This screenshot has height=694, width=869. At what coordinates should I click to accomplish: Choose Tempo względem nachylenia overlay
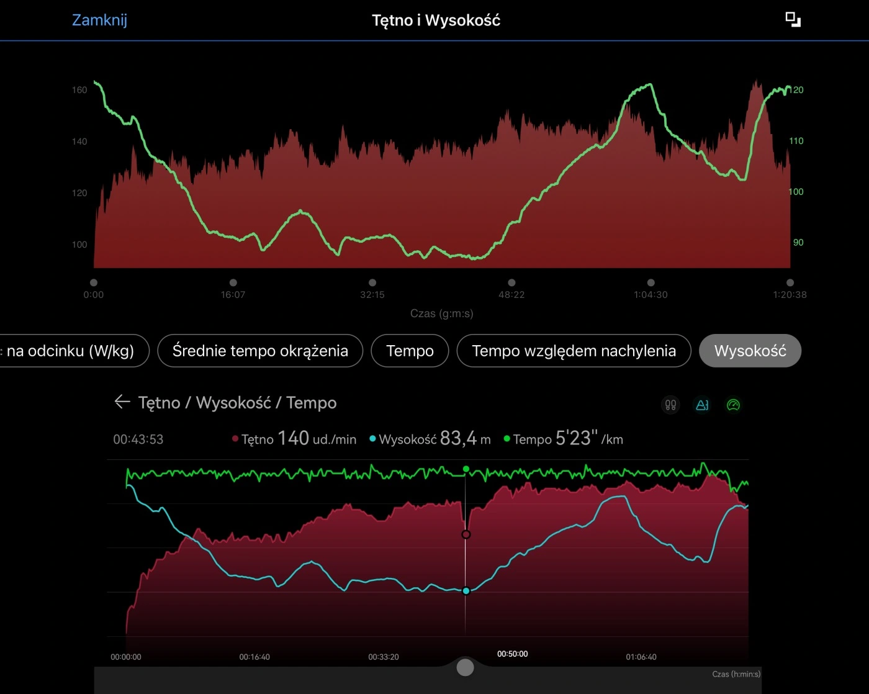pyautogui.click(x=574, y=351)
